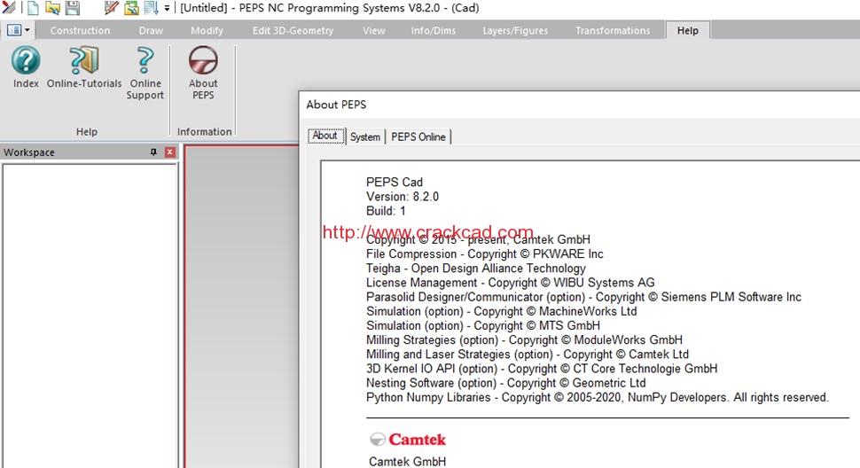Switch to the System tab in dialog

pyautogui.click(x=364, y=137)
